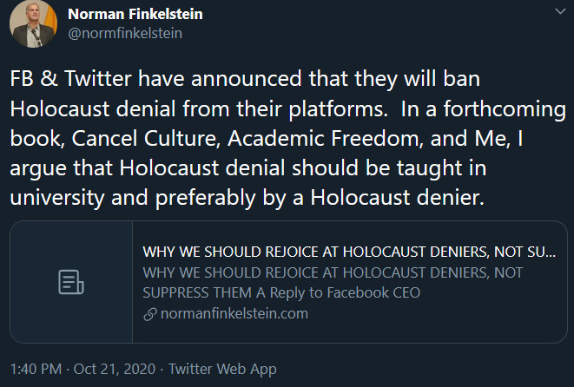
Task: Click the Oct 21, 2020 date
Action: [x=115, y=369]
